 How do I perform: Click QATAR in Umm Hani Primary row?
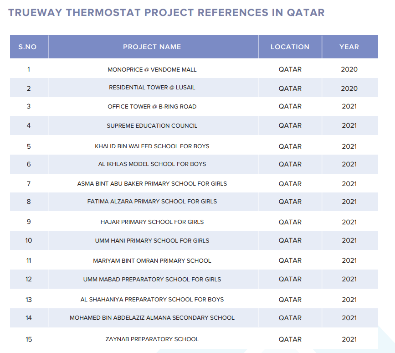[290, 240]
